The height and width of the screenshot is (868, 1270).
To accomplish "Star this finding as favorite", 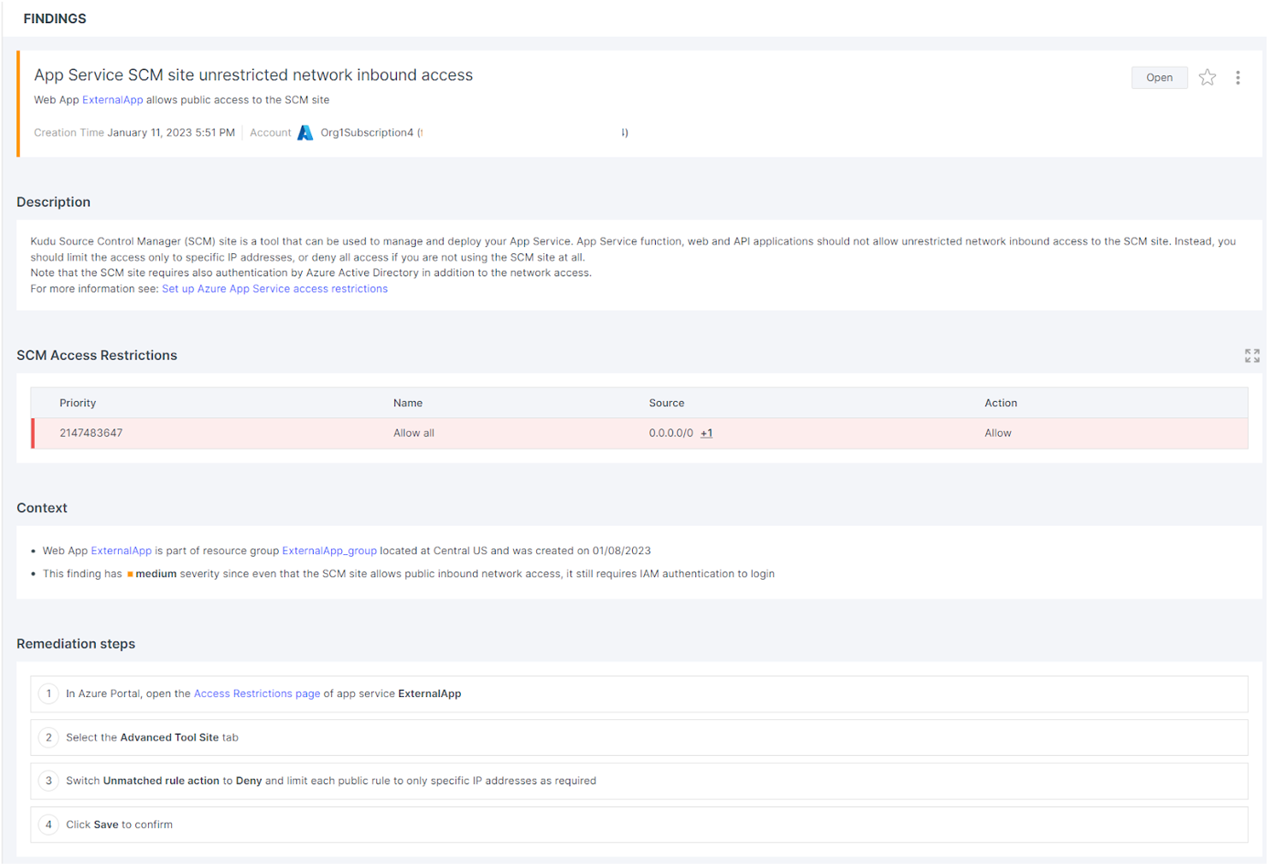I will (x=1207, y=78).
